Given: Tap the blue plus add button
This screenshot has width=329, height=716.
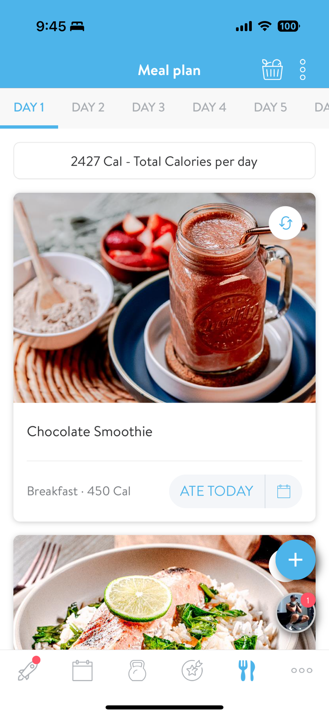Looking at the screenshot, I should pos(295,560).
